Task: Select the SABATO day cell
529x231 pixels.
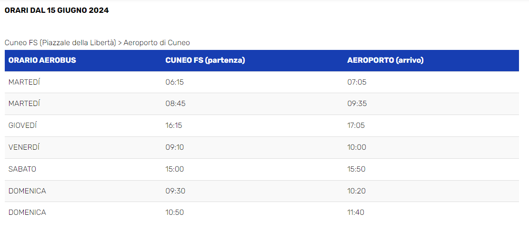Action: [x=22, y=169]
